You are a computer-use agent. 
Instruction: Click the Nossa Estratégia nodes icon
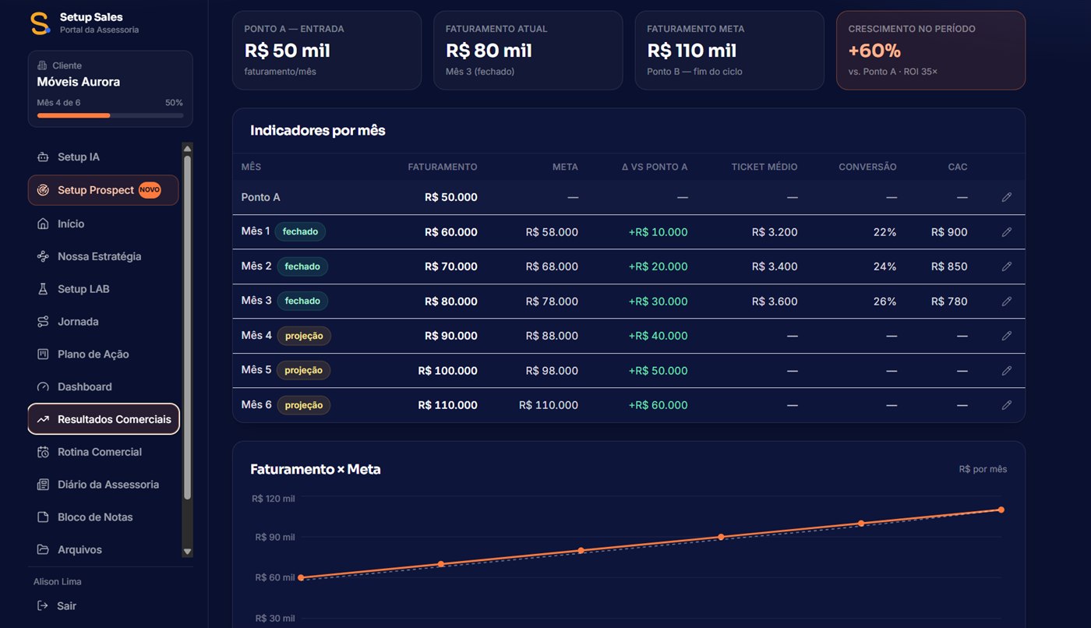pyautogui.click(x=43, y=256)
